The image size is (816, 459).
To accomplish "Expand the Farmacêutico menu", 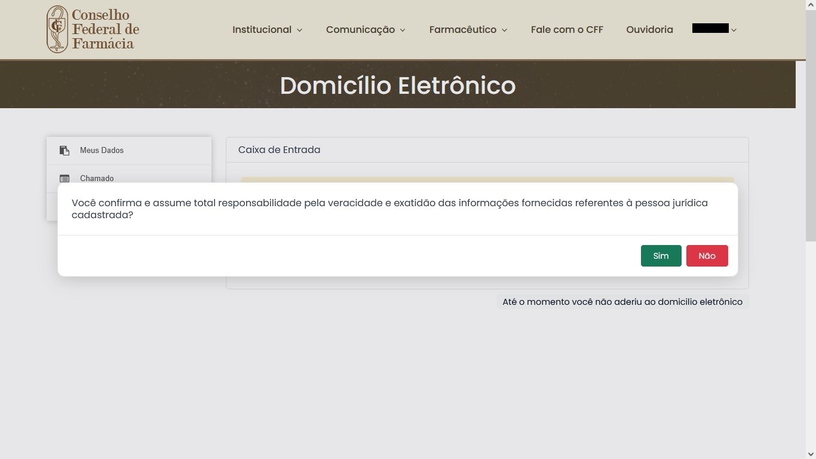I will click(x=468, y=29).
